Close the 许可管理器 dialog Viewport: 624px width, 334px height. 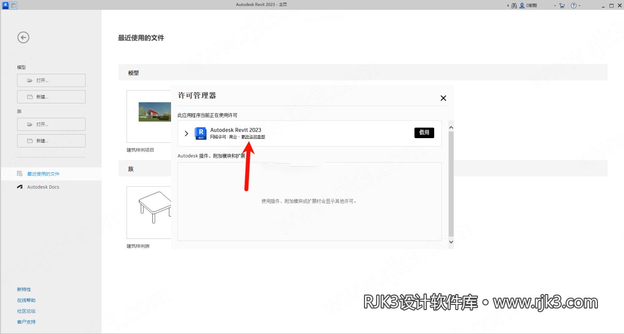pos(443,98)
